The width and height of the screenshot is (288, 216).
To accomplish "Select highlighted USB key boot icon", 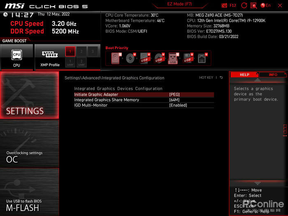I will click(173, 58).
